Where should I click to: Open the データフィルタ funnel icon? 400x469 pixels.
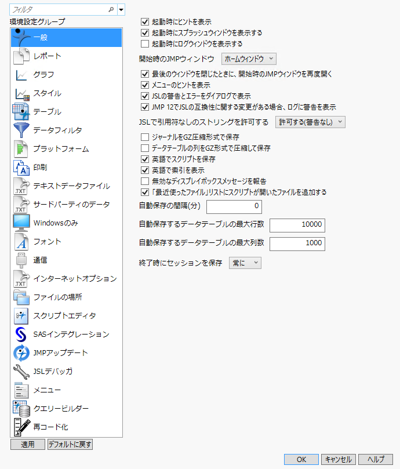click(x=21, y=130)
